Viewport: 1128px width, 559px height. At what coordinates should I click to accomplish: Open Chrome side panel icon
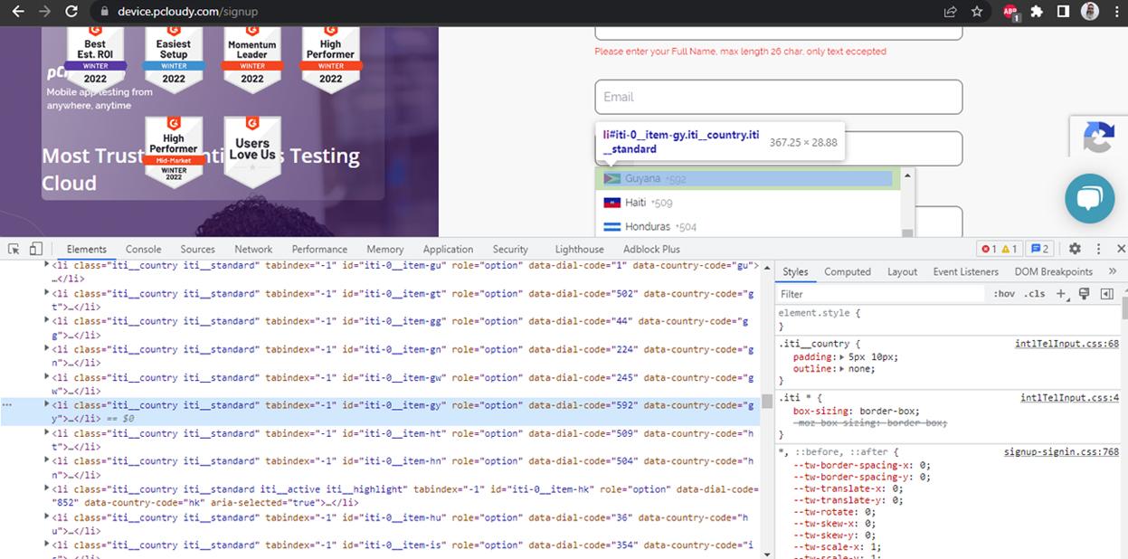[1063, 12]
